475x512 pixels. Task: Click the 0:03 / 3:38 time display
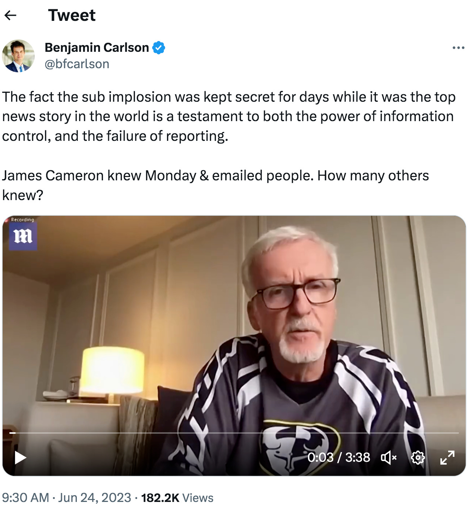coord(339,457)
